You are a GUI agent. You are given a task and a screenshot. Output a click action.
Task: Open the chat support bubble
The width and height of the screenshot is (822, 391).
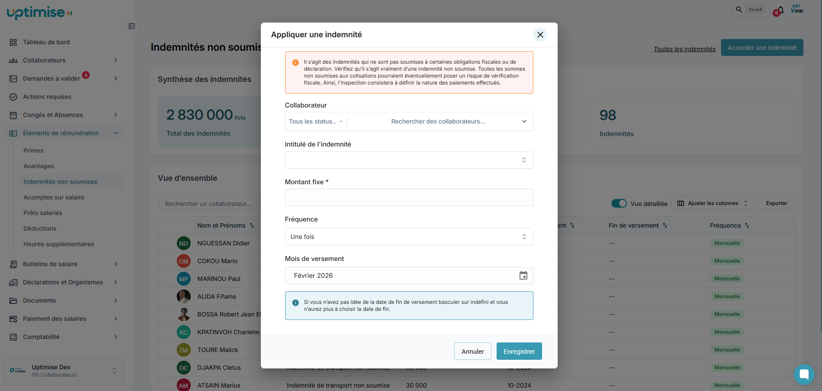pyautogui.click(x=804, y=374)
